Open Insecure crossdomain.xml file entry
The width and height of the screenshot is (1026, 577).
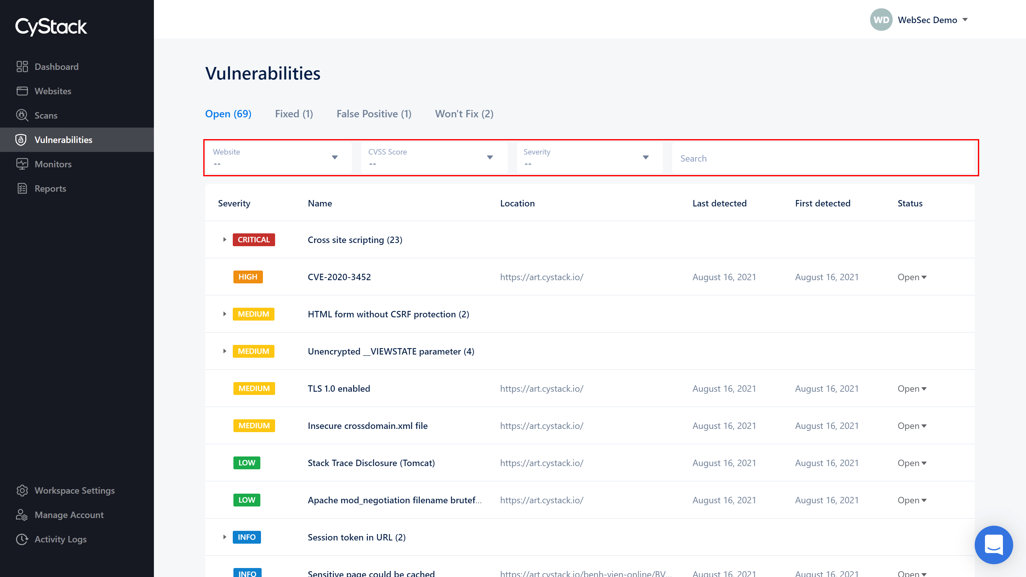click(367, 426)
